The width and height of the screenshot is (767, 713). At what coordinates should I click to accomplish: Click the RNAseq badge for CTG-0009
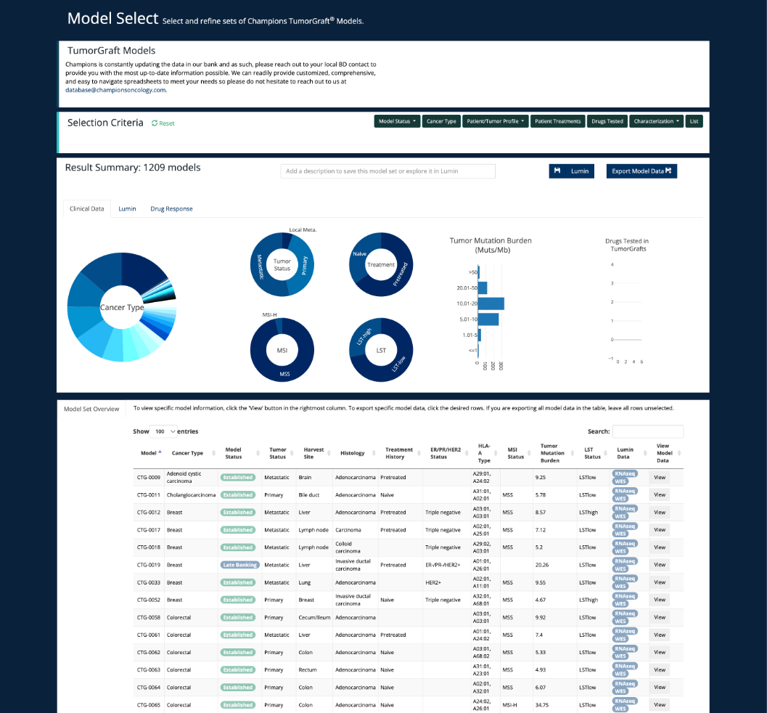pyautogui.click(x=625, y=473)
